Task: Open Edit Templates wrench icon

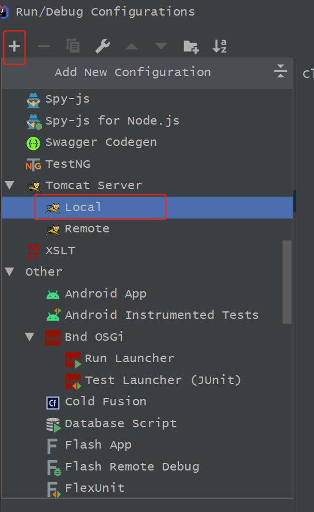Action: point(102,46)
